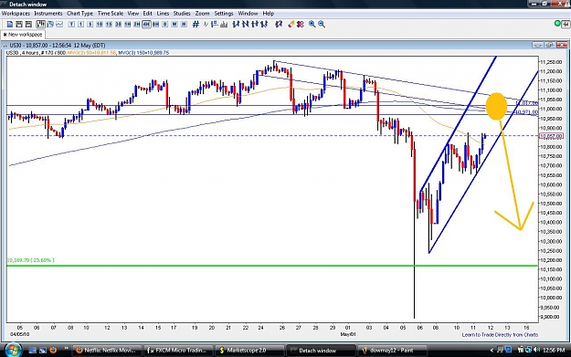Image resolution: width=571 pixels, height=357 pixels.
Task: Open the Chart Type menu
Action: pyautogui.click(x=79, y=14)
